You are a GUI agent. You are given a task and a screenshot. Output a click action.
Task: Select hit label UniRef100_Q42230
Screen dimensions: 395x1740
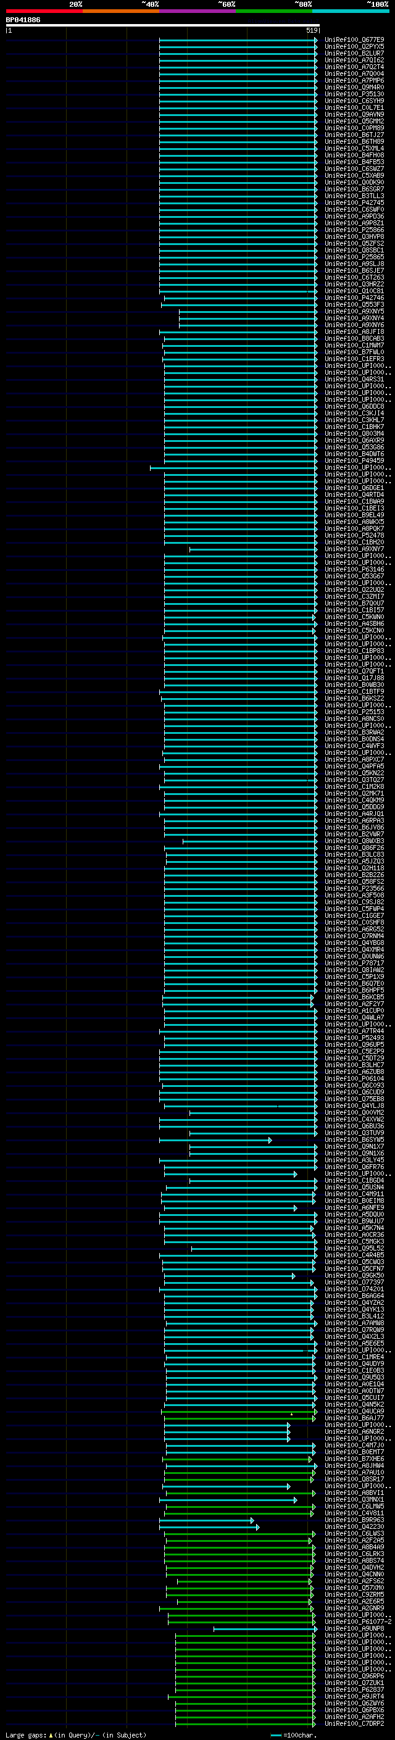point(354,1526)
